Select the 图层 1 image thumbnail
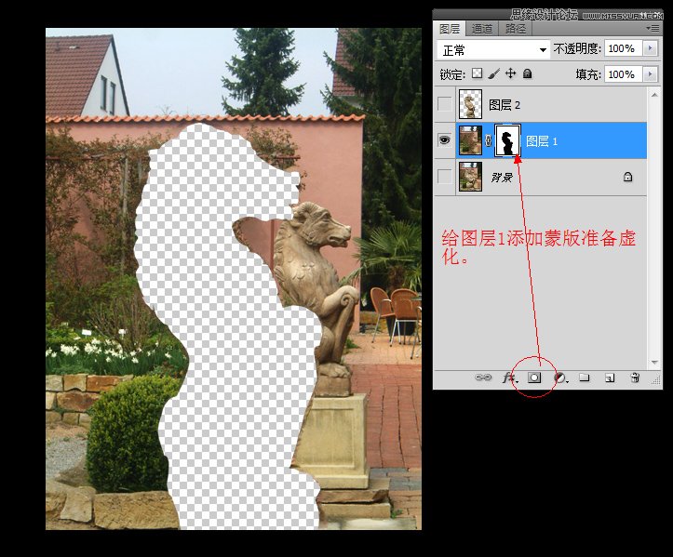 click(470, 140)
